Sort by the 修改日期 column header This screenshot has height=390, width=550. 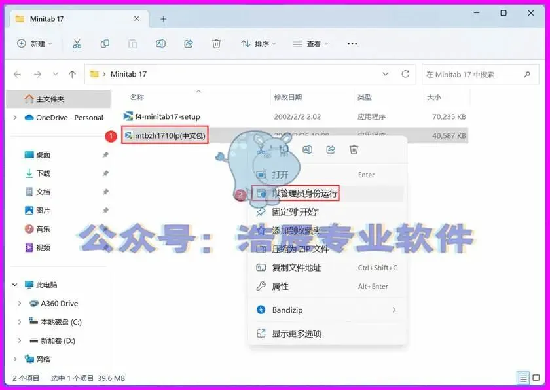pyautogui.click(x=288, y=97)
